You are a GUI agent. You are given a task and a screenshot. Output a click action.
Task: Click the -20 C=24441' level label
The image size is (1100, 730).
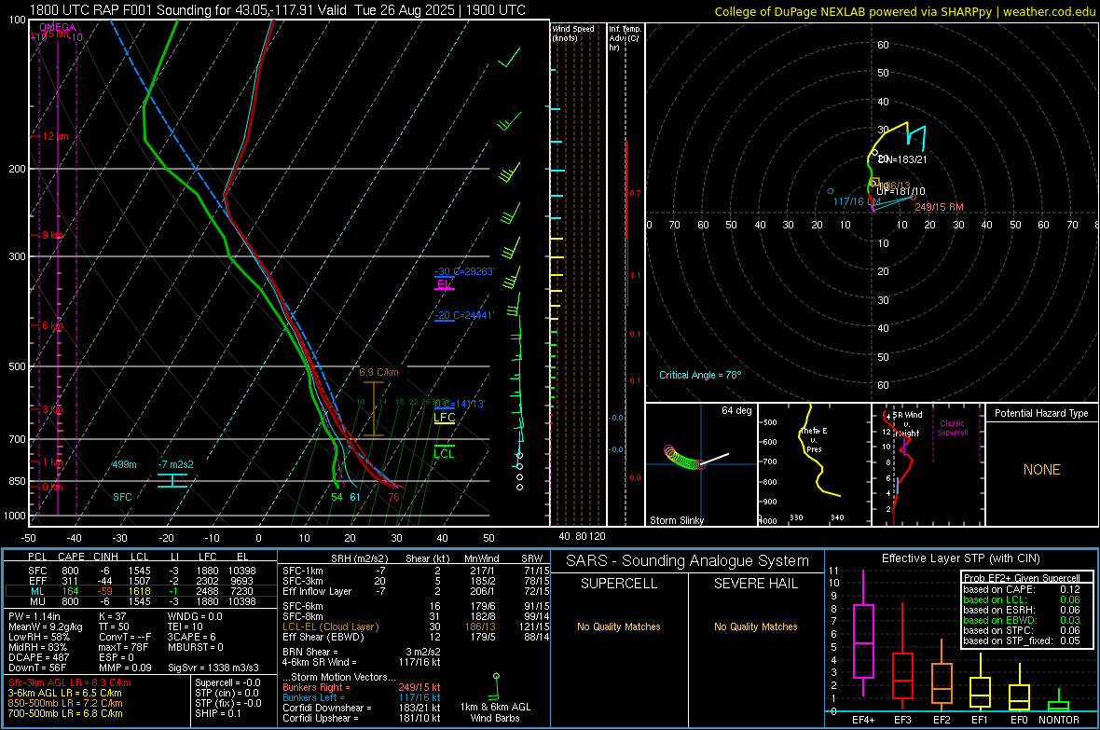click(x=464, y=315)
